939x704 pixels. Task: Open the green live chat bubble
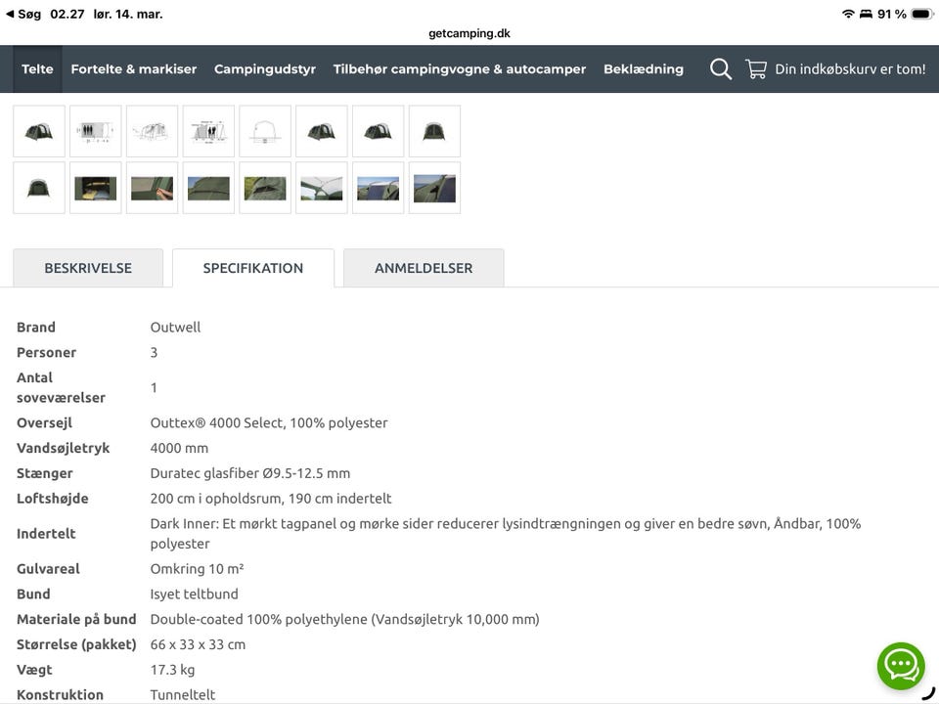tap(901, 666)
